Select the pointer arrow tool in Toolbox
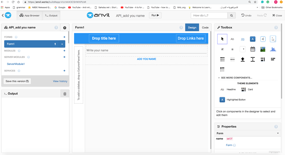The image size is (285, 155). click(x=222, y=39)
